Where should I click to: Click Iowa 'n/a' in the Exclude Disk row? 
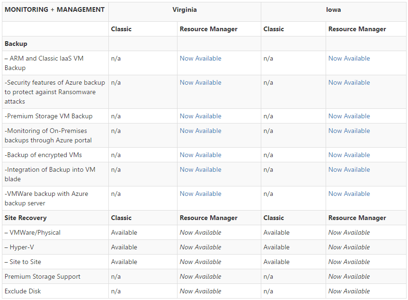click(x=268, y=291)
